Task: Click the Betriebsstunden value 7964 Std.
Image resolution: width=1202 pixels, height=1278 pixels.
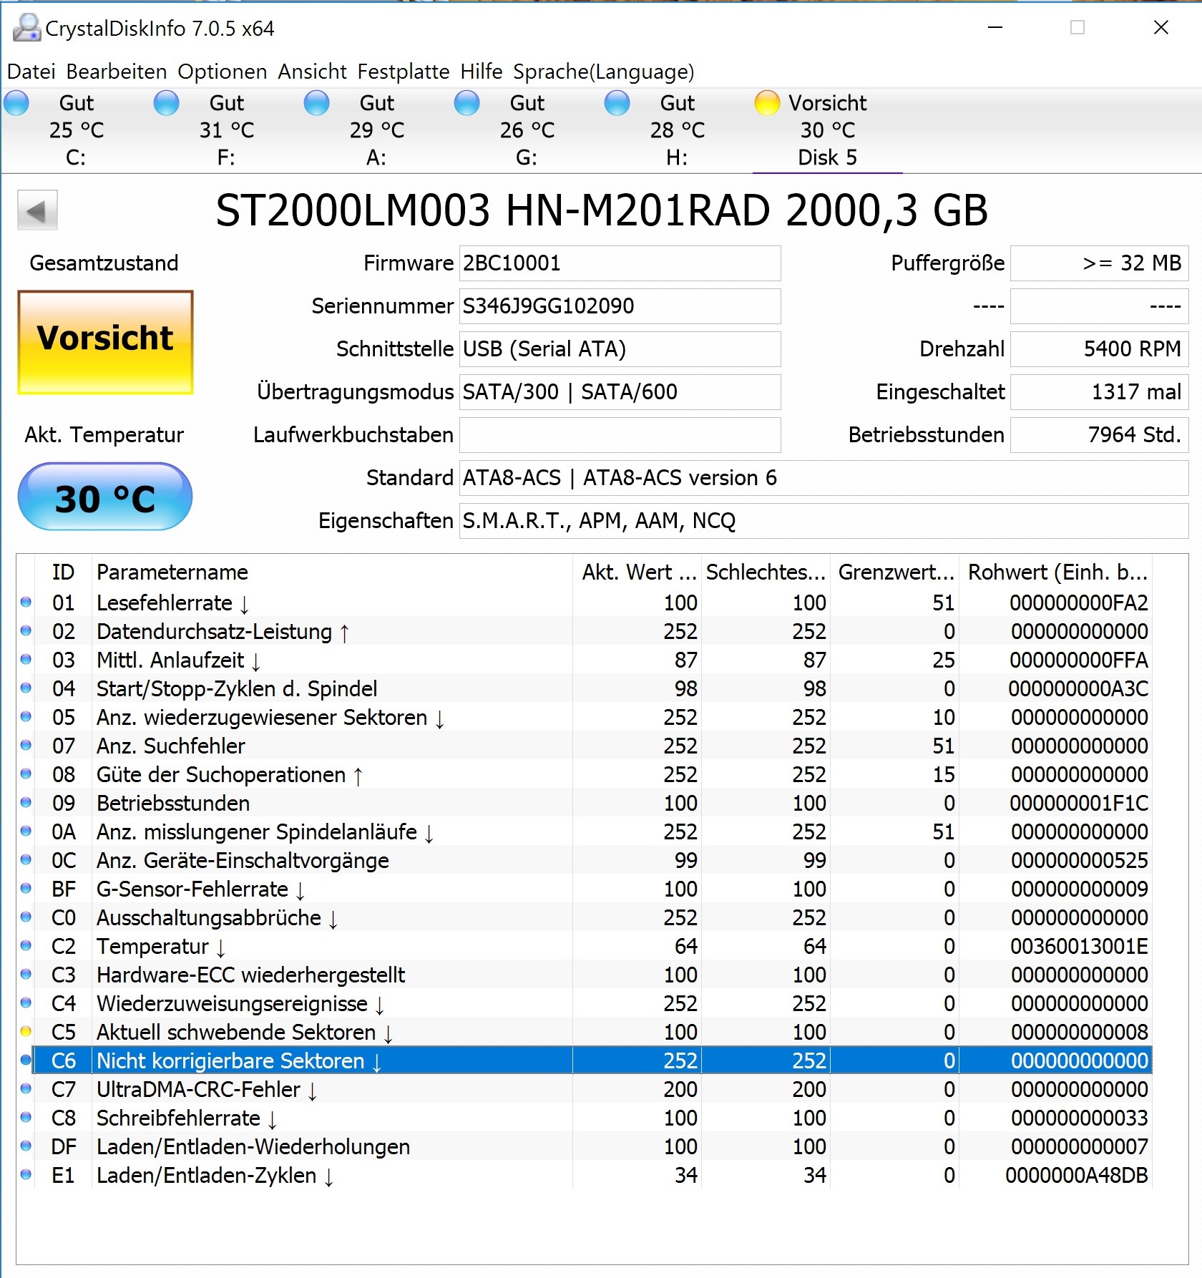Action: point(1099,435)
